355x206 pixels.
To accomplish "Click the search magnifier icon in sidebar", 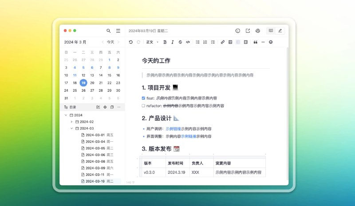I will click(109, 31).
